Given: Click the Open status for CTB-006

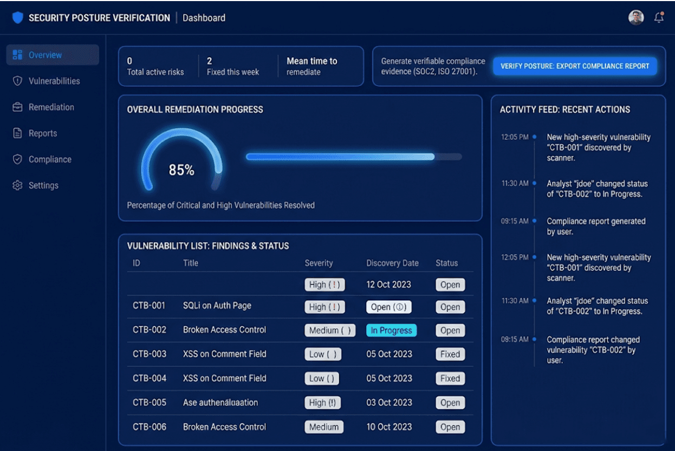Looking at the screenshot, I should 450,427.
